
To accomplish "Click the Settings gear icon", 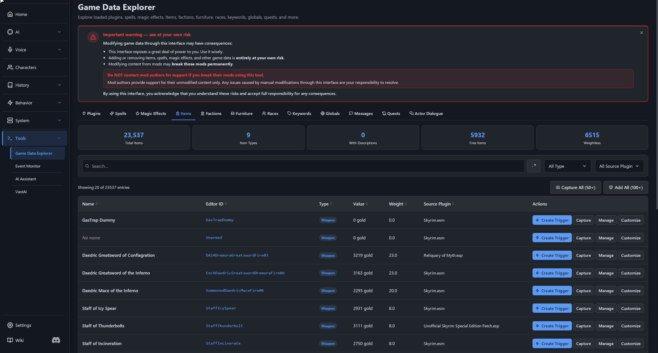I will point(10,325).
